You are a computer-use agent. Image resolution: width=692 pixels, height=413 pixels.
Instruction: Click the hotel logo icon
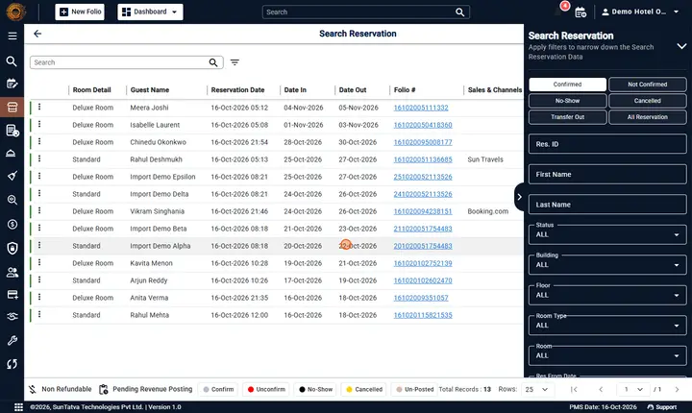tap(16, 12)
